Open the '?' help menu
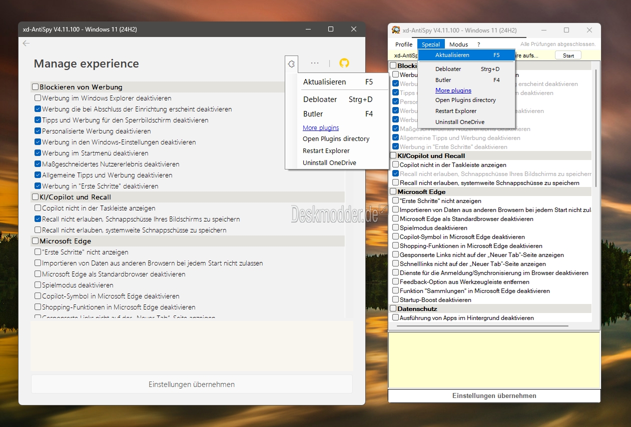Screen dimensions: 631x427 coord(478,44)
